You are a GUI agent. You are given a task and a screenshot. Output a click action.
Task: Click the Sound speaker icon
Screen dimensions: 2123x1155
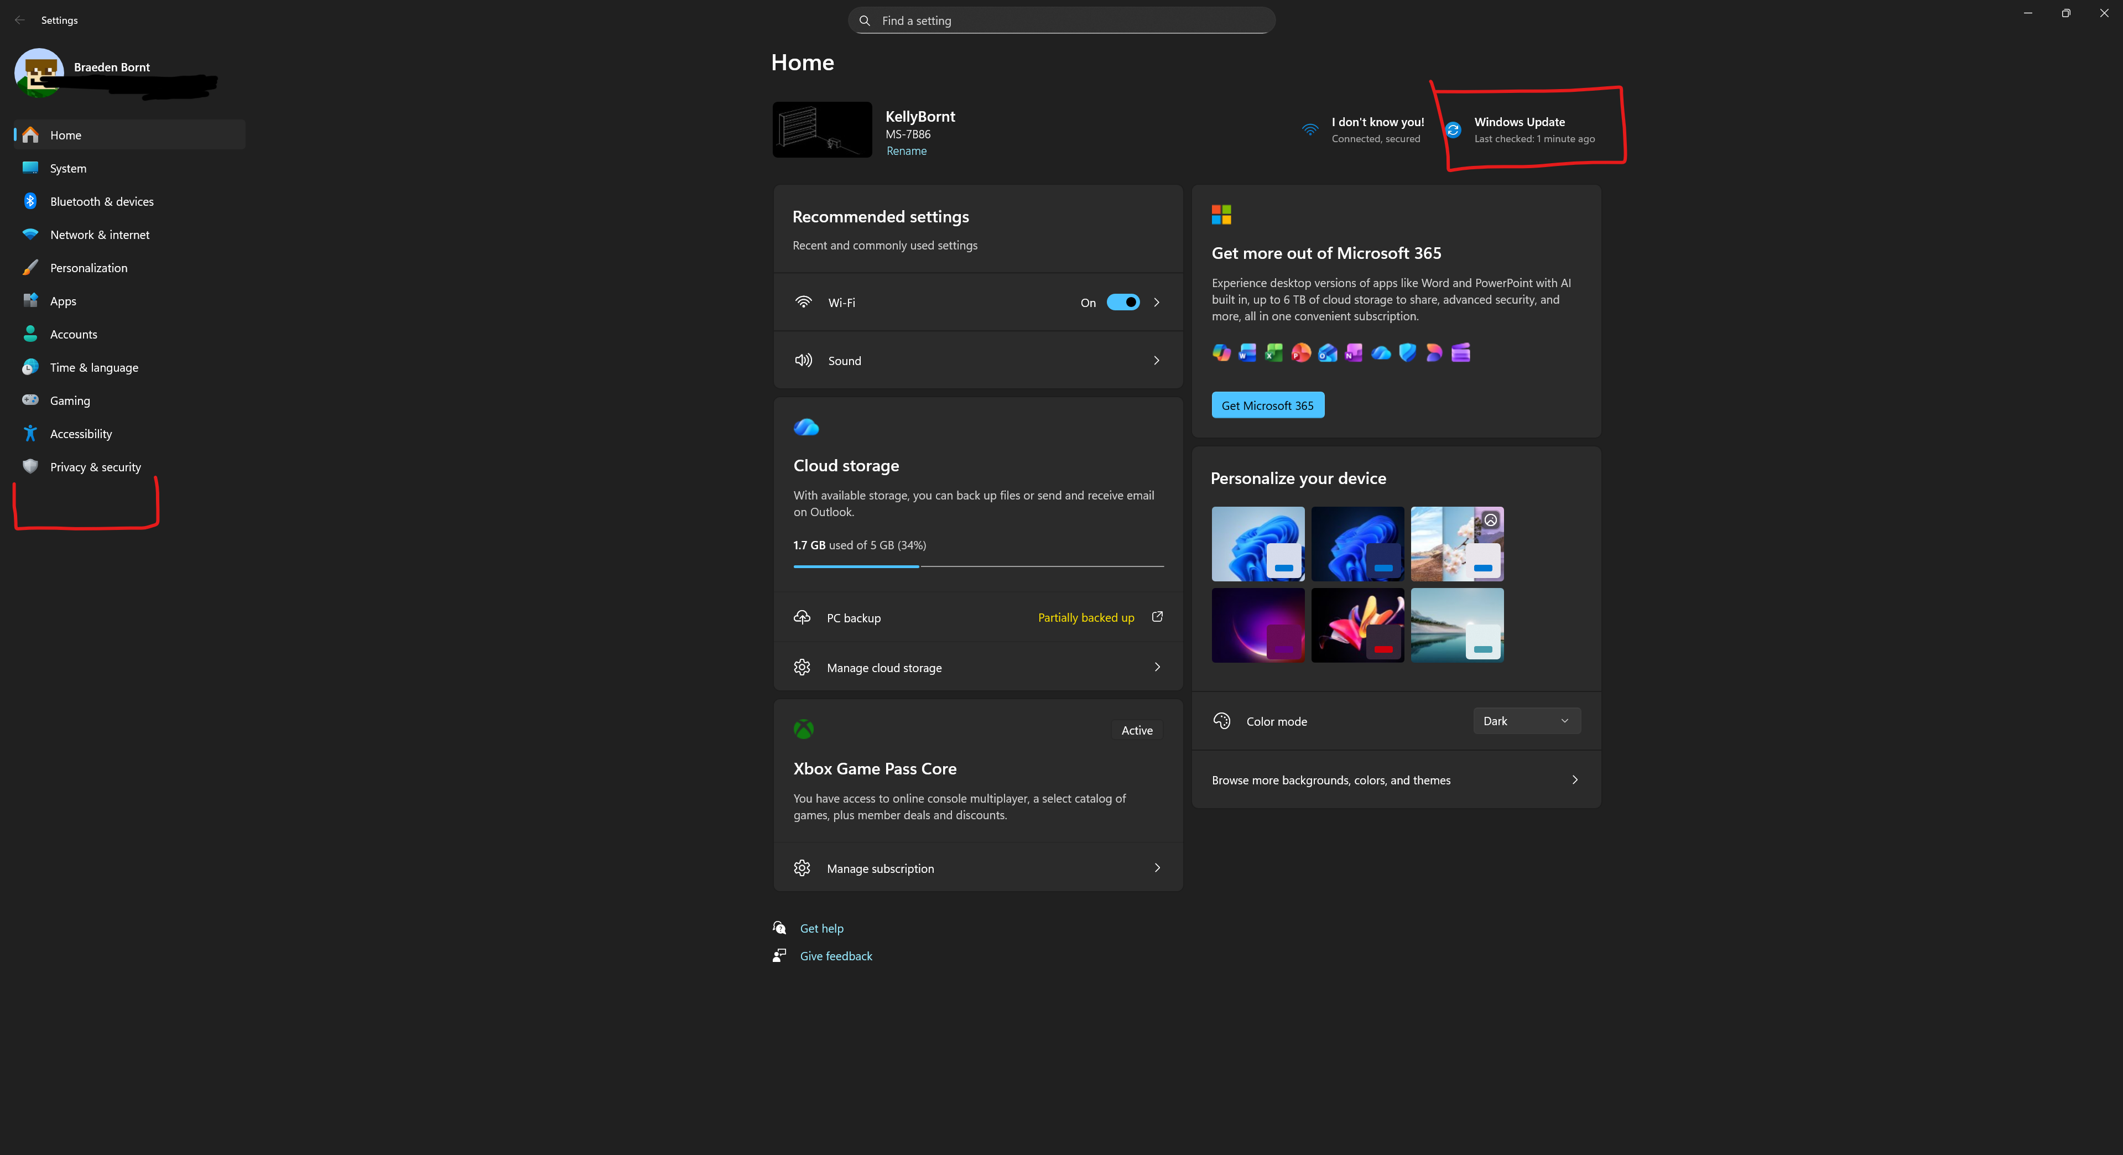(x=804, y=360)
